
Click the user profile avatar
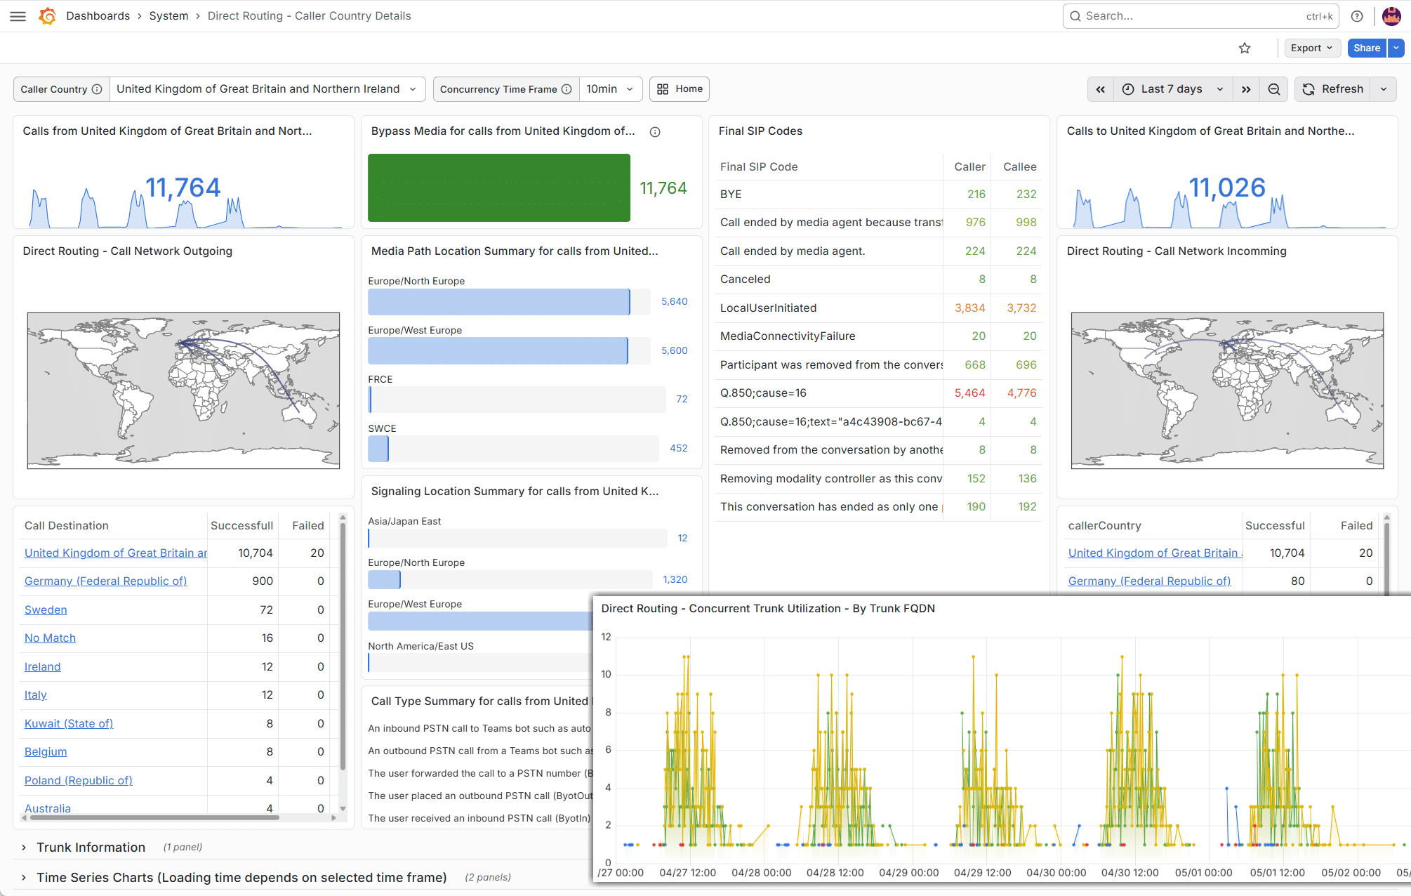(x=1391, y=16)
